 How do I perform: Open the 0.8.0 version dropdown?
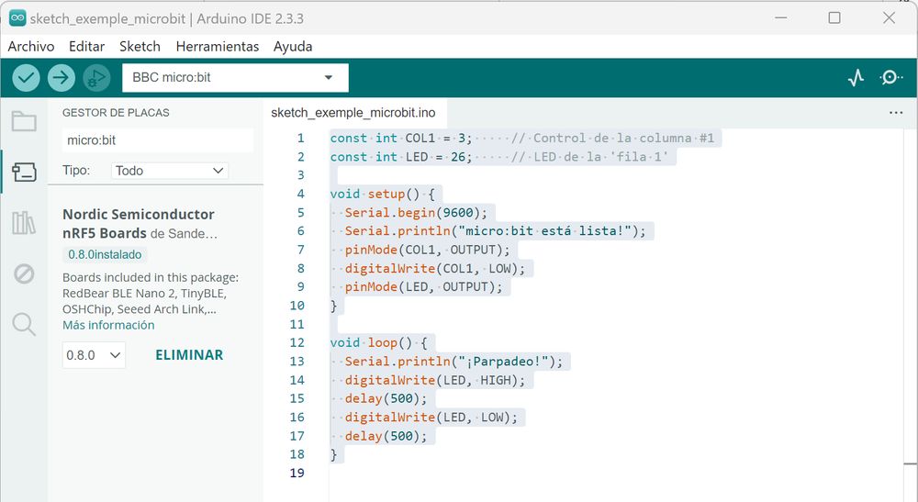click(x=94, y=355)
